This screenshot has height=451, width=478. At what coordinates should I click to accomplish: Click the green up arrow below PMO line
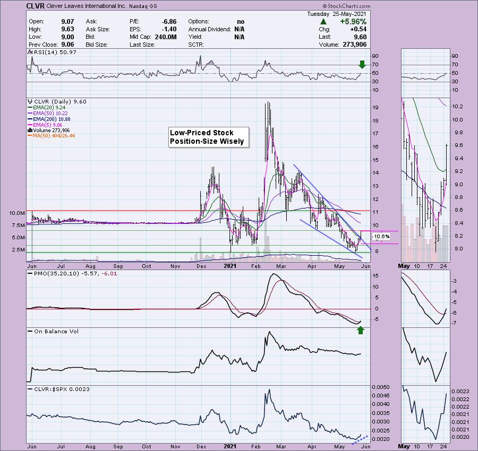point(361,330)
